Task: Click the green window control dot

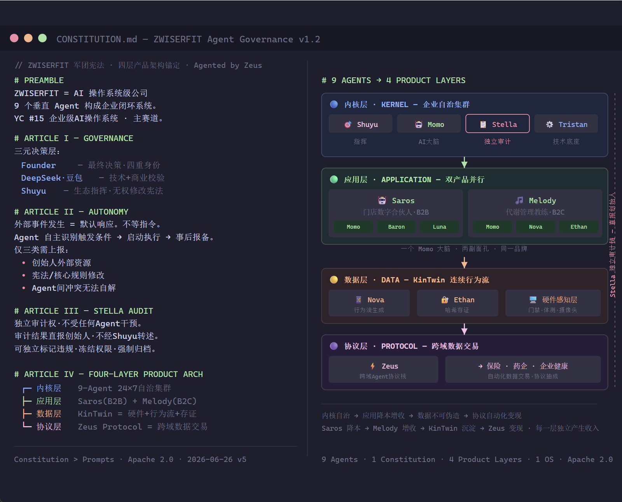Action: pos(42,38)
